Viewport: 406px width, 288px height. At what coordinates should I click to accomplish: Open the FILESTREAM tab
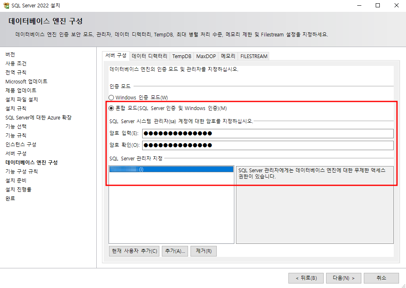click(254, 56)
